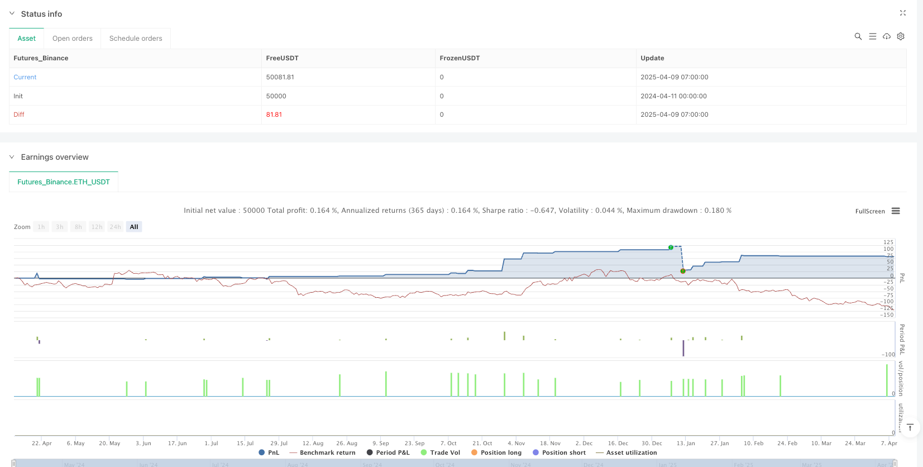This screenshot has height=467, width=923.
Task: Click the Current row link
Action: (25, 77)
